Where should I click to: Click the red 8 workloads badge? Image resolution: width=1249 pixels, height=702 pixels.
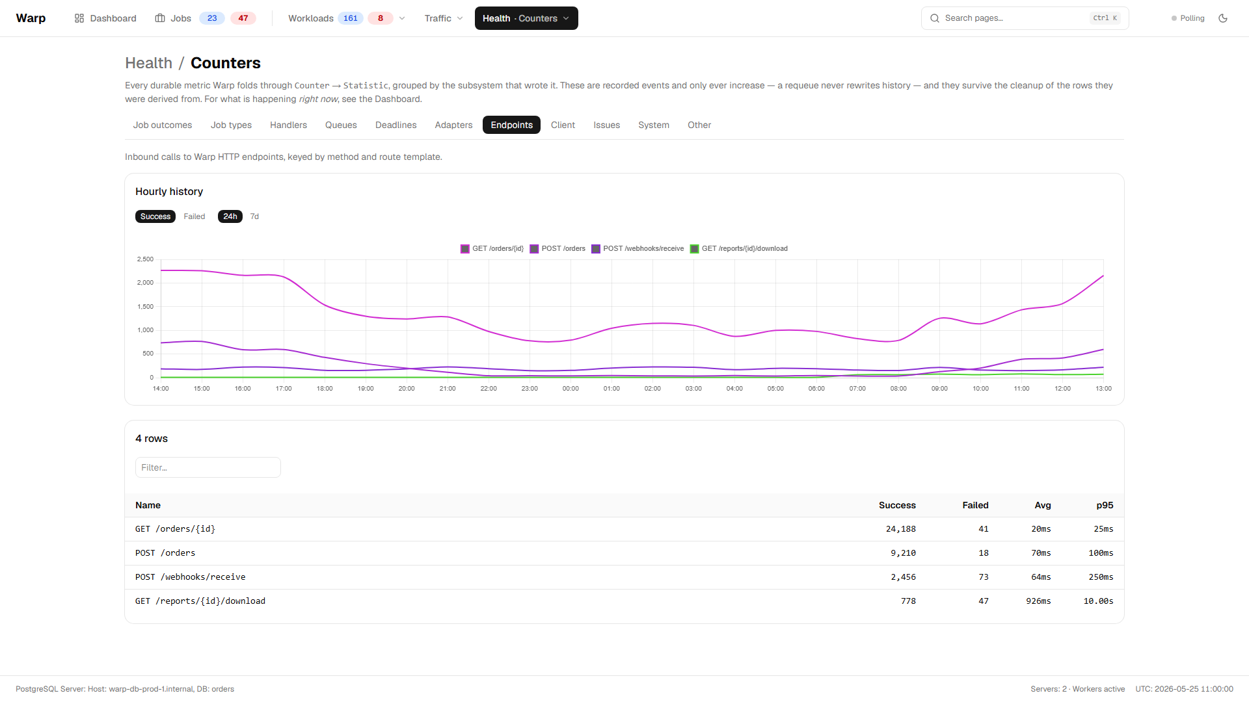(x=381, y=18)
